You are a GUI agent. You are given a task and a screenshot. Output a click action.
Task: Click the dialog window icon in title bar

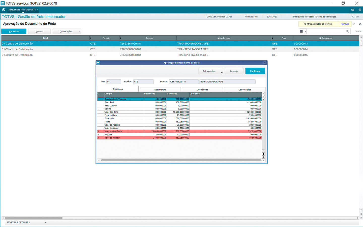coord(98,63)
